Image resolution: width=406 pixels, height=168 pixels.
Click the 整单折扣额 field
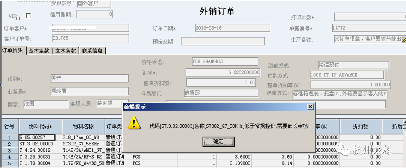click(221, 83)
